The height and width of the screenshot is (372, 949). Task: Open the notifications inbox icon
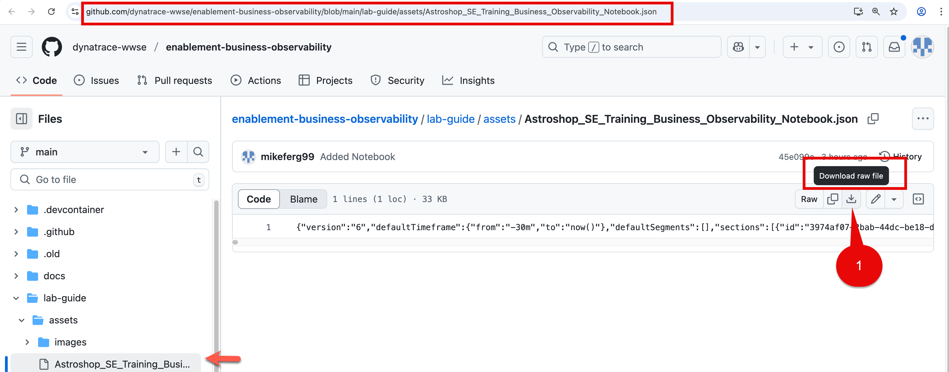[x=894, y=47]
